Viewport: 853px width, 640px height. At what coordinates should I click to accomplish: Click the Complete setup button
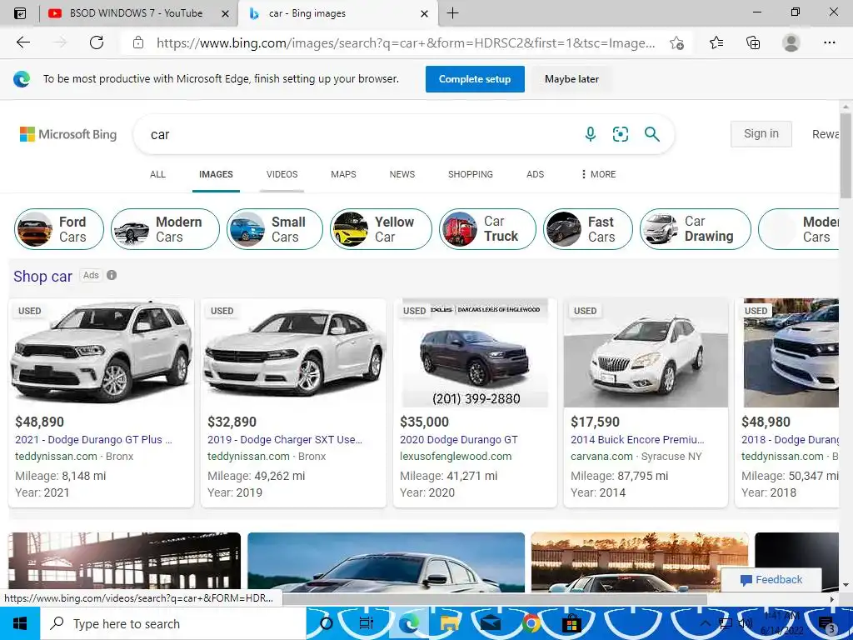(475, 79)
